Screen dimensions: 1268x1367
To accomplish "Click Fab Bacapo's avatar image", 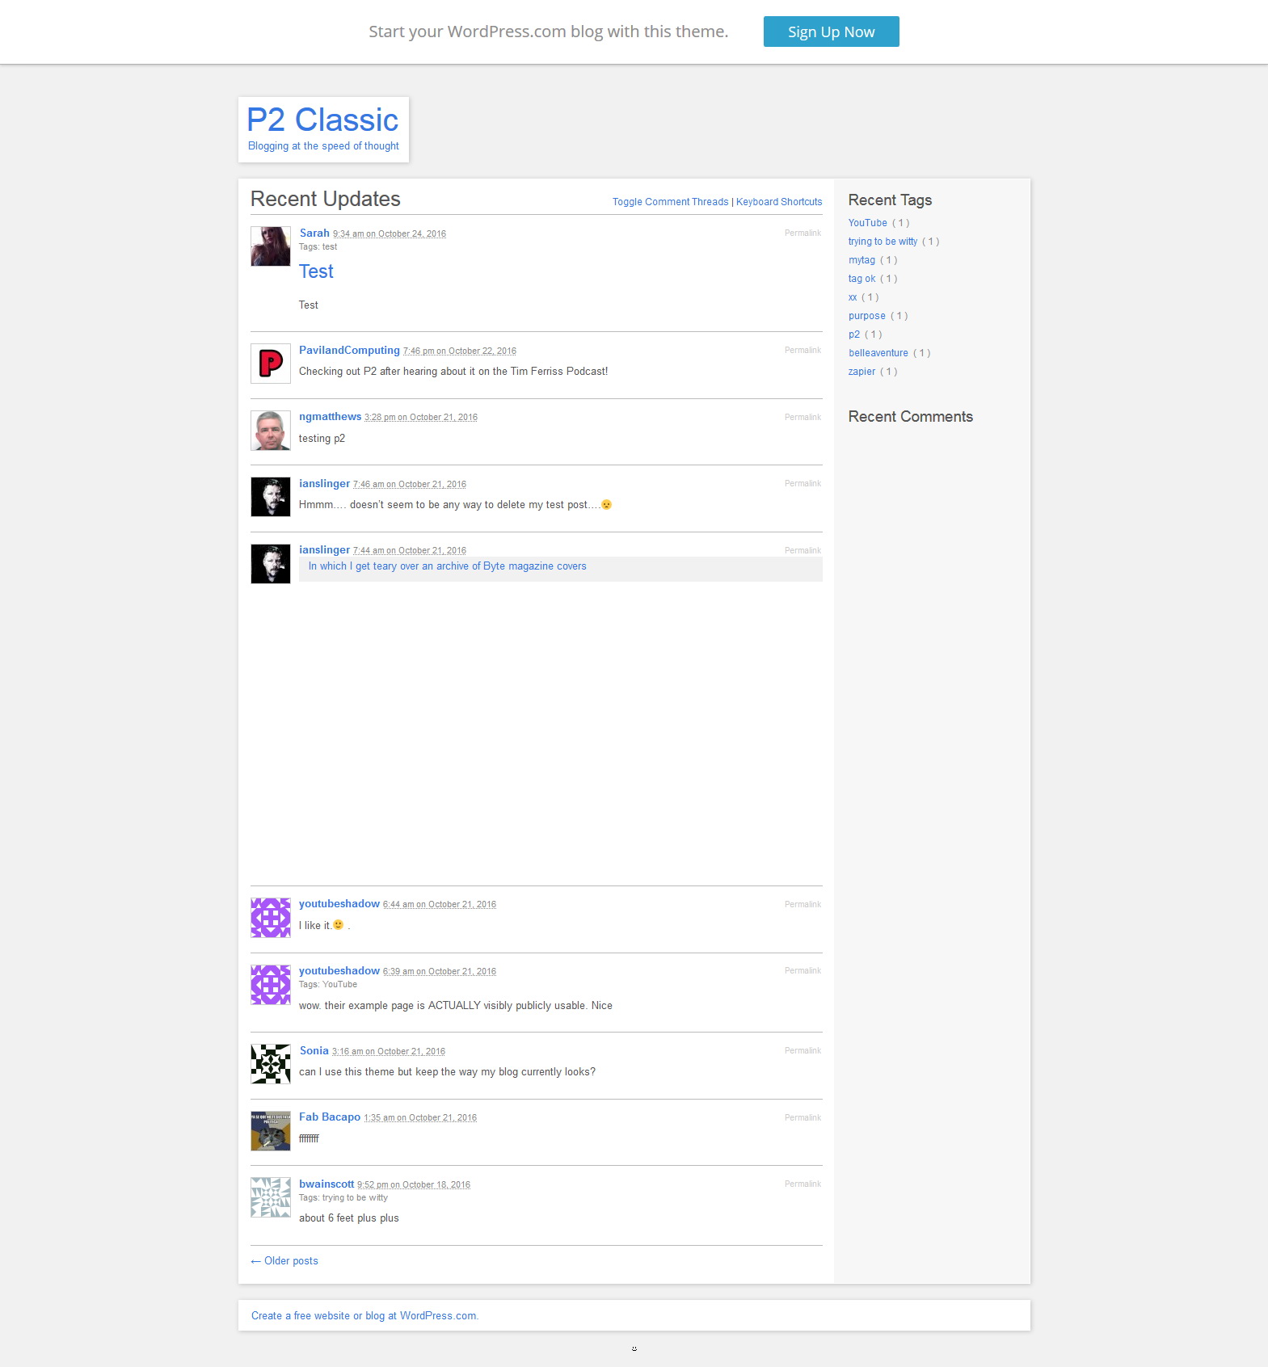I will [271, 1131].
